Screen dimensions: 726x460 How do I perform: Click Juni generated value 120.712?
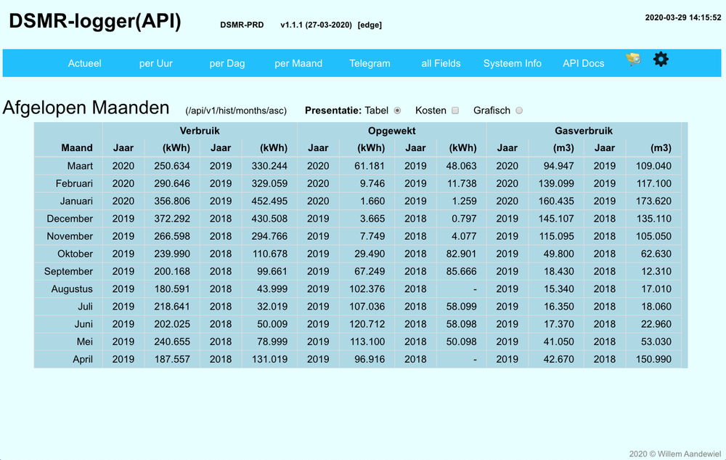[x=367, y=324]
